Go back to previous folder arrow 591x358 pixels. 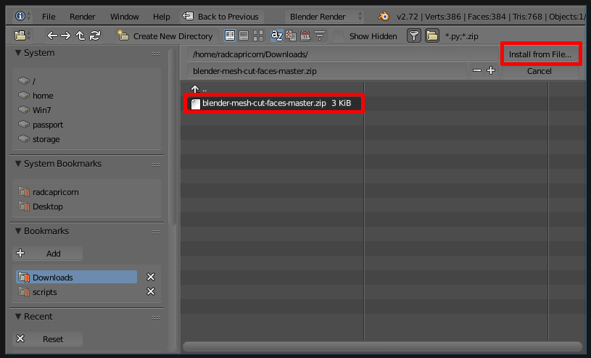click(x=52, y=36)
